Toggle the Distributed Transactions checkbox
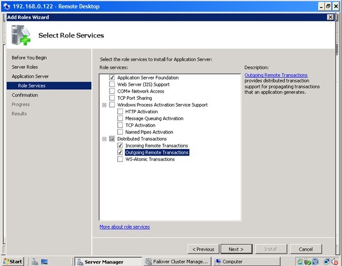Viewport: 342px width, 266px height. (x=112, y=139)
